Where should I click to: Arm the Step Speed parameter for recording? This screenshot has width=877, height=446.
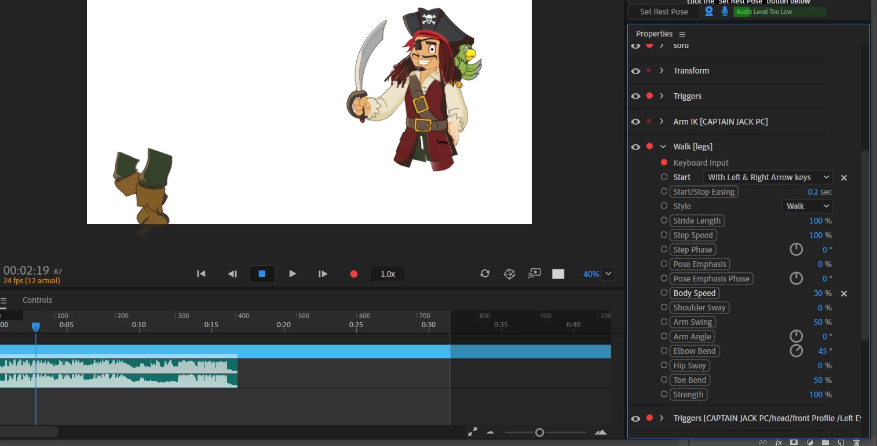point(664,235)
